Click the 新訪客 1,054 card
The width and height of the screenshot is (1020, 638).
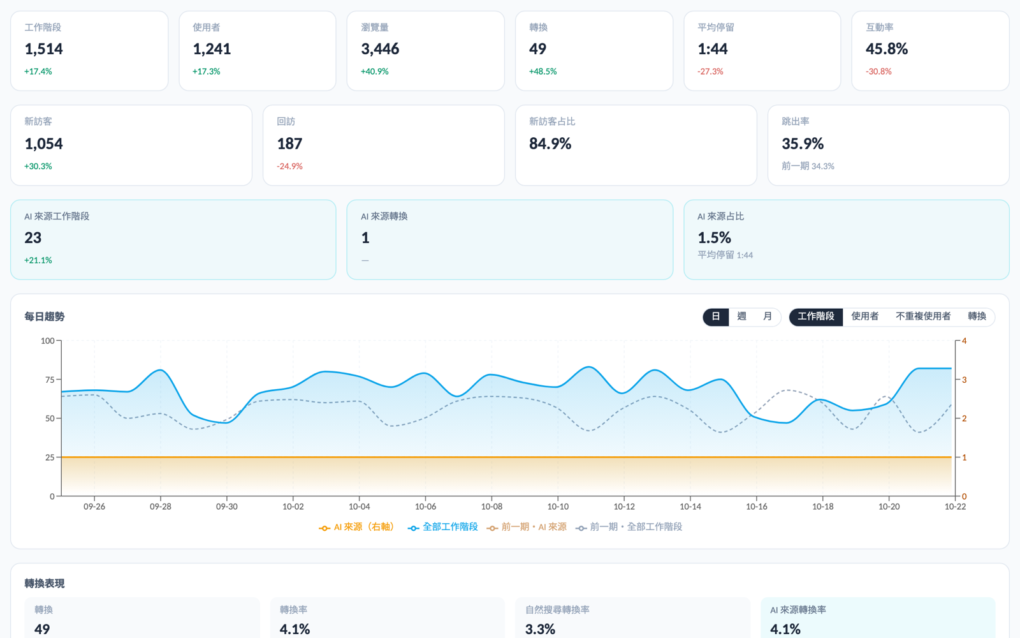(x=131, y=145)
